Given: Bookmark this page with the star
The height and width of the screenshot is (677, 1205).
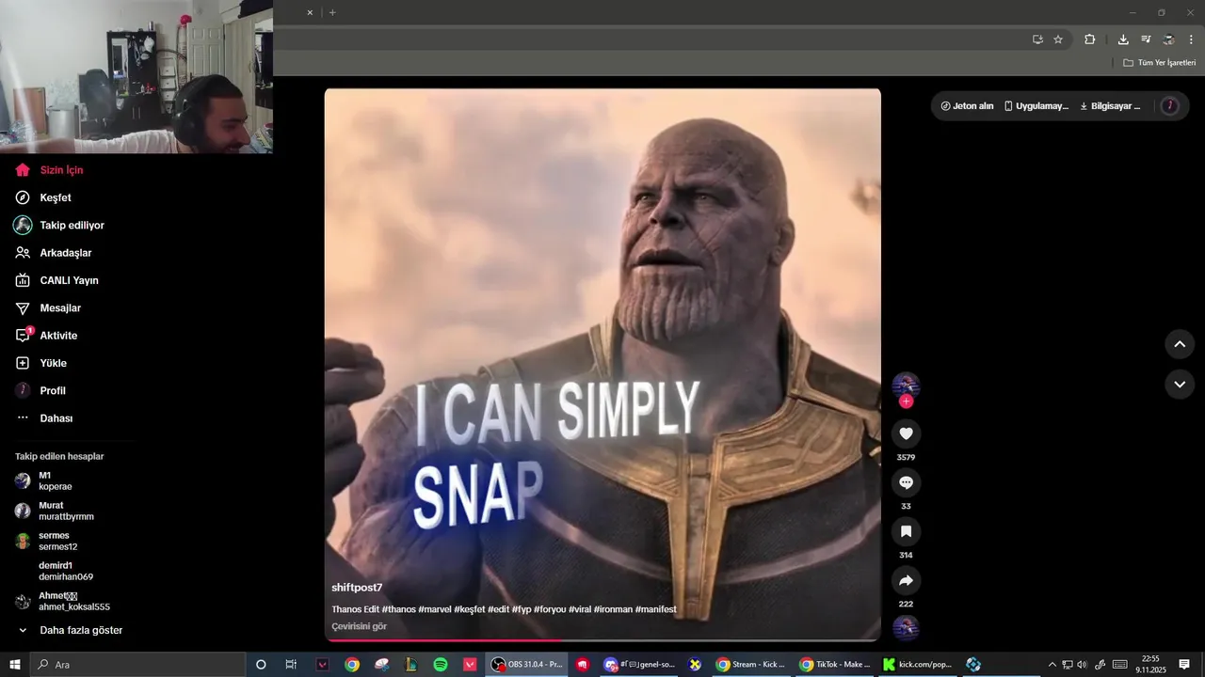Looking at the screenshot, I should (x=1058, y=39).
